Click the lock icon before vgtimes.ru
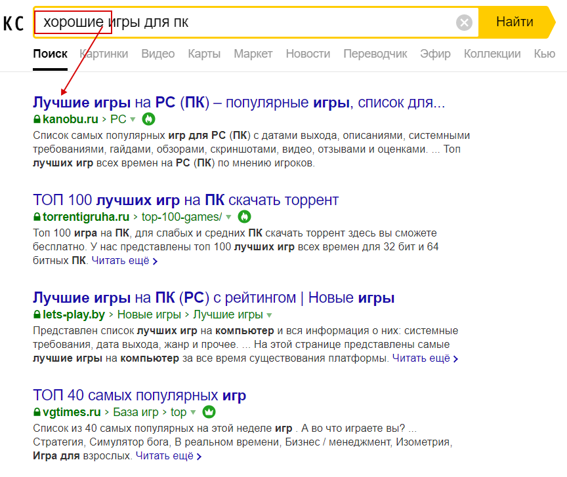This screenshot has width=567, height=477. point(37,412)
